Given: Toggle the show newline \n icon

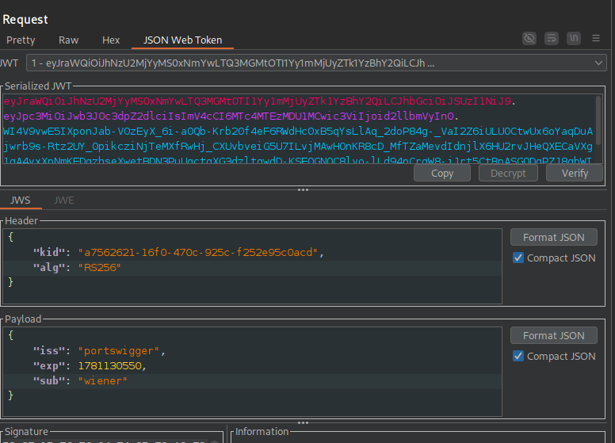Looking at the screenshot, I should tap(574, 38).
